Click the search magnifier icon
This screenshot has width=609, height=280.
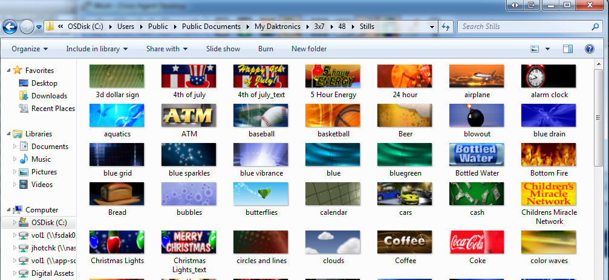[x=594, y=27]
